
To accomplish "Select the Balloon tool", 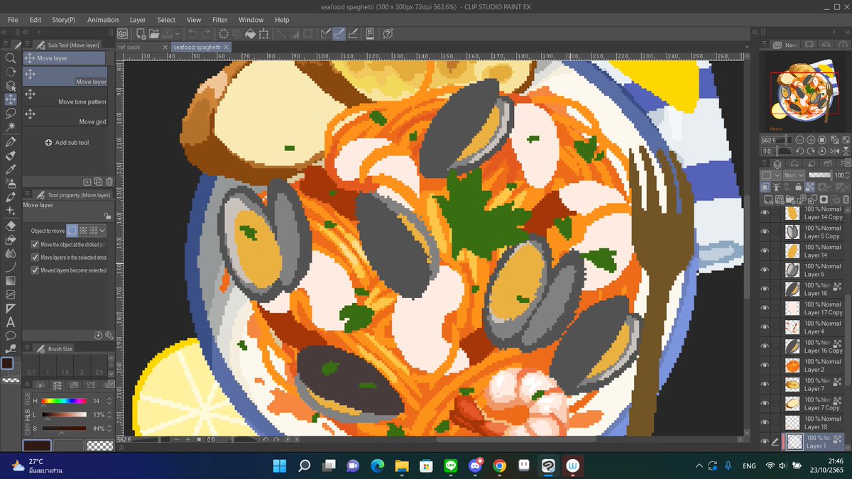I will pos(11,335).
